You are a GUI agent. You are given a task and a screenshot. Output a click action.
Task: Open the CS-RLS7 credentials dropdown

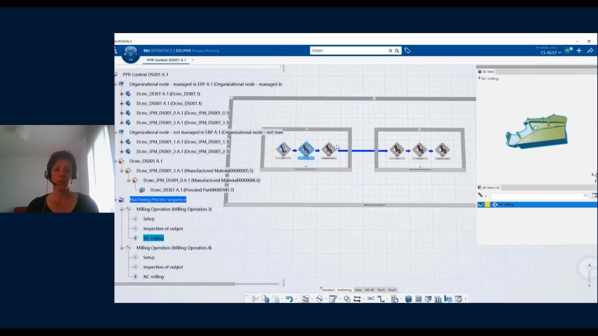[550, 52]
